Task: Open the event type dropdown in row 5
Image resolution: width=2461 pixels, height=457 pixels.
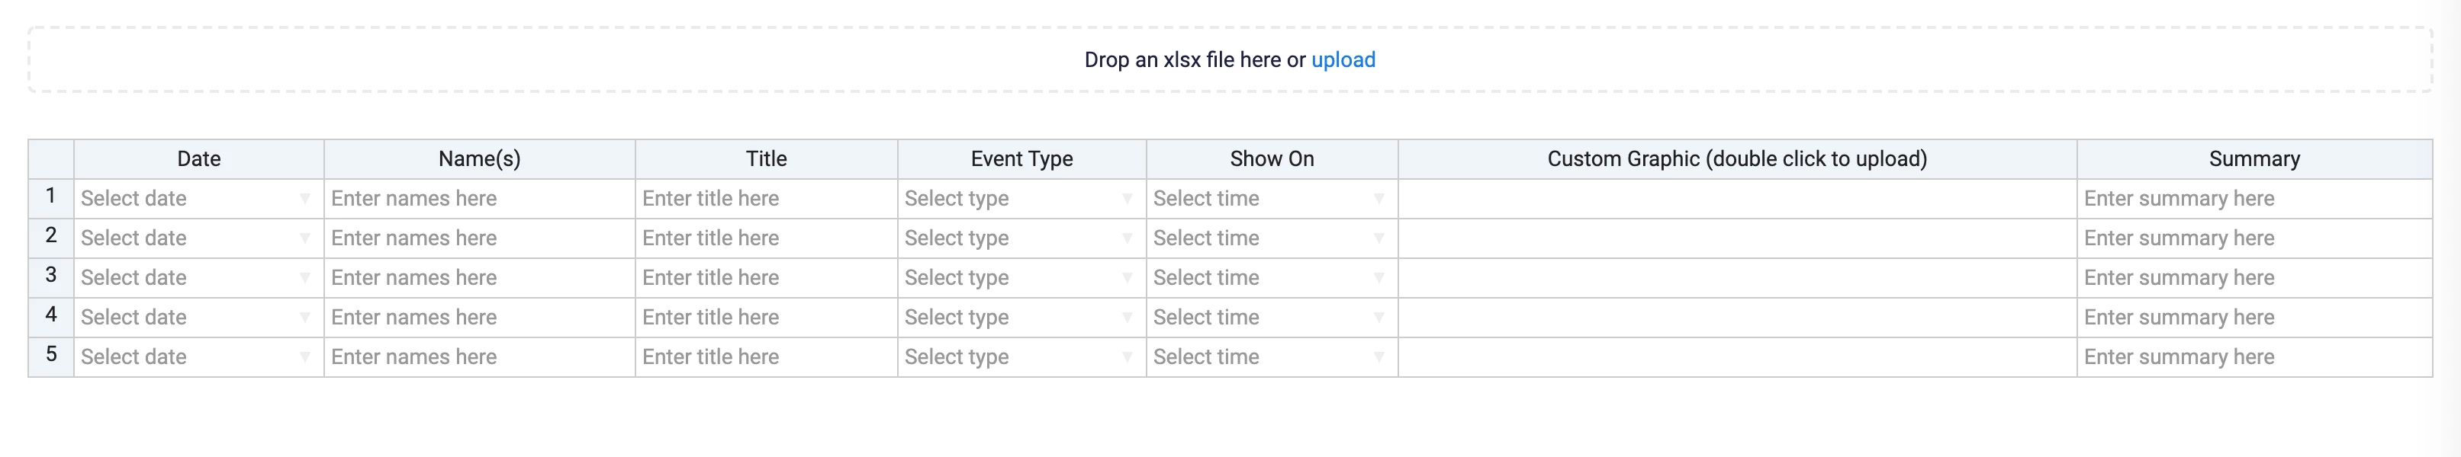Action: click(x=1126, y=356)
